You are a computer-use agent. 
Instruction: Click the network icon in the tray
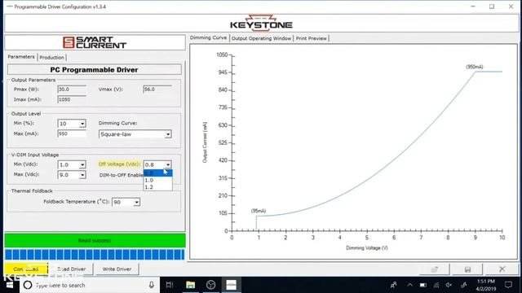point(436,285)
